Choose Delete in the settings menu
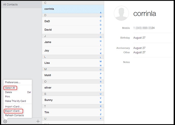175x125 pixels. point(8,92)
